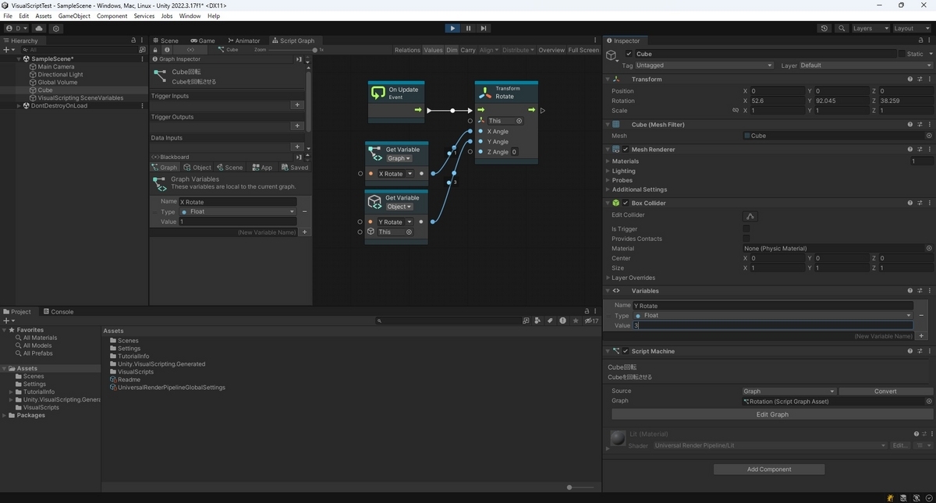Lock the Hierarchy panel with padlock icon

(133, 41)
